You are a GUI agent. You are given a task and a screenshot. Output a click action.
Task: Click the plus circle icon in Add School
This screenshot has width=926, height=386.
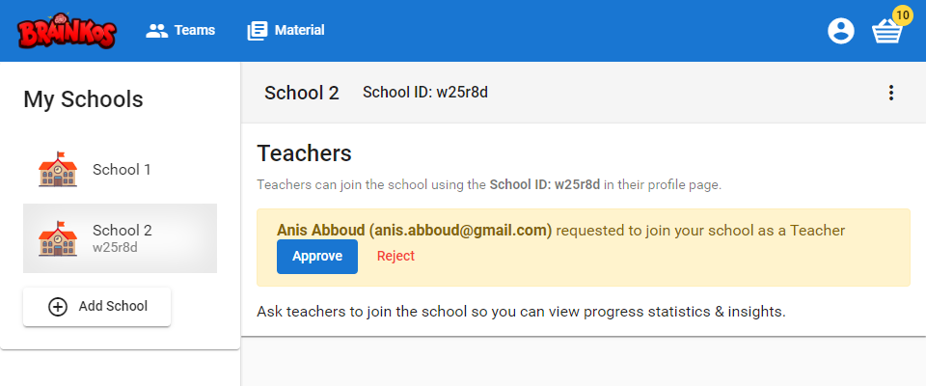(57, 307)
